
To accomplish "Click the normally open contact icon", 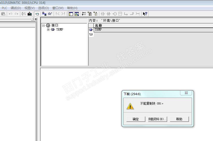I will [103, 14].
